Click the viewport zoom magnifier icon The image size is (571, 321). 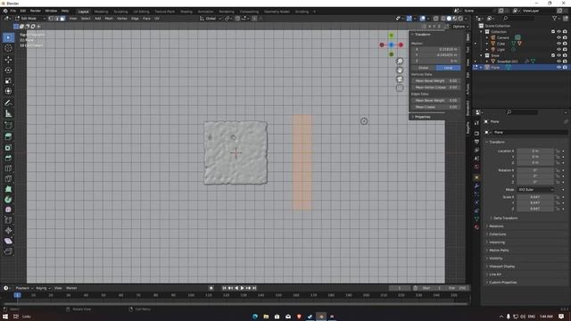click(x=400, y=62)
